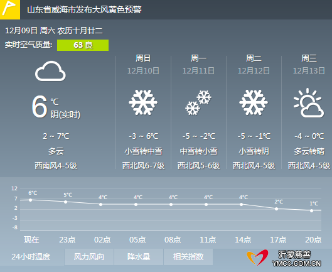Viewport: 332px width, 272px height.
Task: Click the green 63 良 air quality badge
Action: [x=83, y=45]
